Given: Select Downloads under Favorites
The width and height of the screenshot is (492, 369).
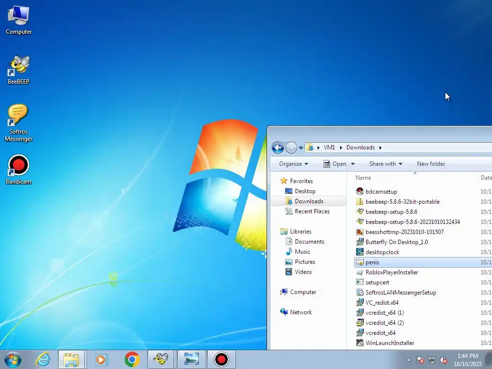Looking at the screenshot, I should click(309, 201).
